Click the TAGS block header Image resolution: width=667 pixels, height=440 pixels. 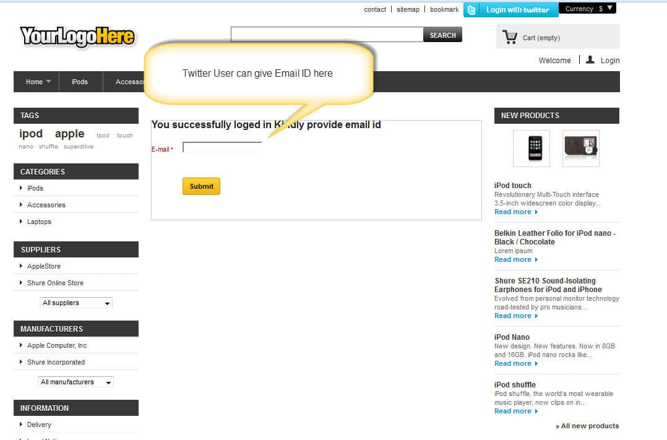pos(76,115)
